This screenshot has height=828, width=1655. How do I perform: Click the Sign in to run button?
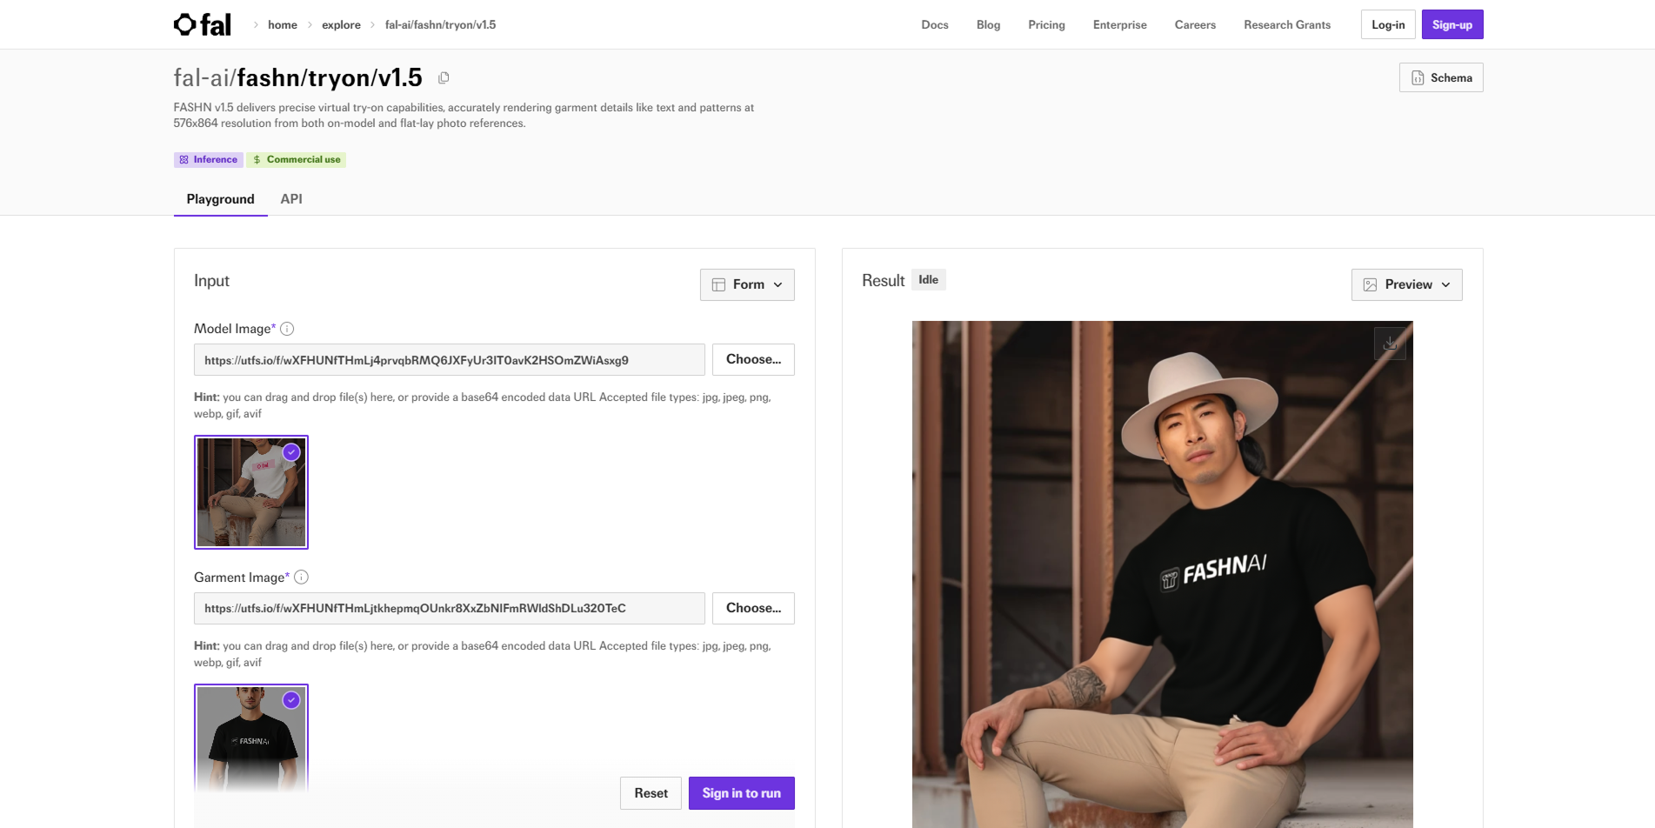(742, 793)
